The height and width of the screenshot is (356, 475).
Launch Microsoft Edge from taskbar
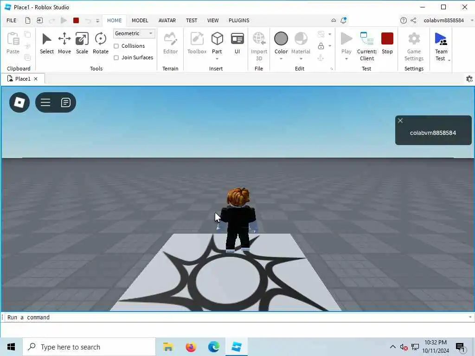tap(213, 347)
